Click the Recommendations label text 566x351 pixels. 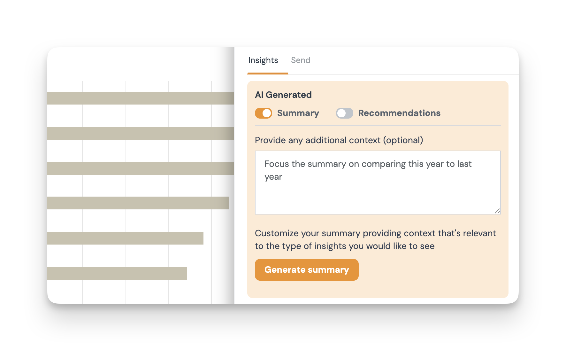[399, 113]
